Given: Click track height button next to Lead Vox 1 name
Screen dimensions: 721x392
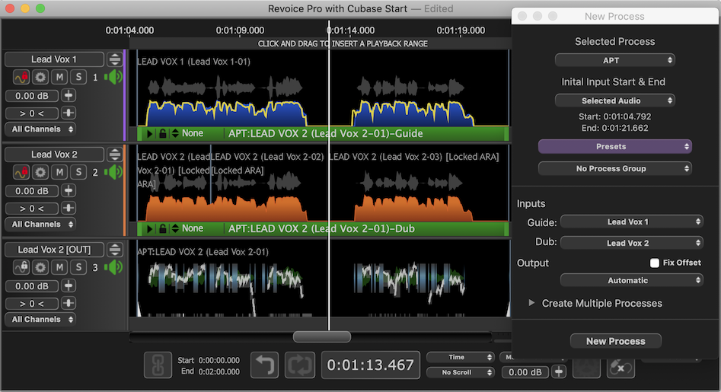Looking at the screenshot, I should [114, 59].
